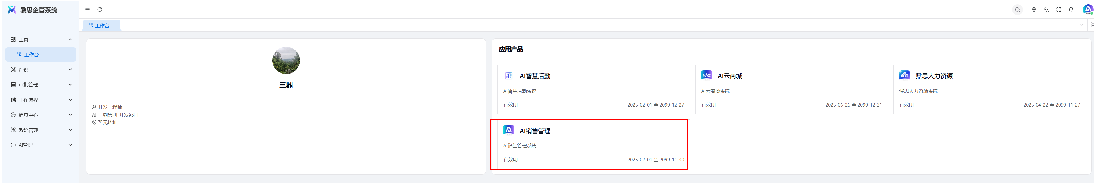Click the AI云商城 app icon
Viewport: 1094px width, 183px height.
706,76
